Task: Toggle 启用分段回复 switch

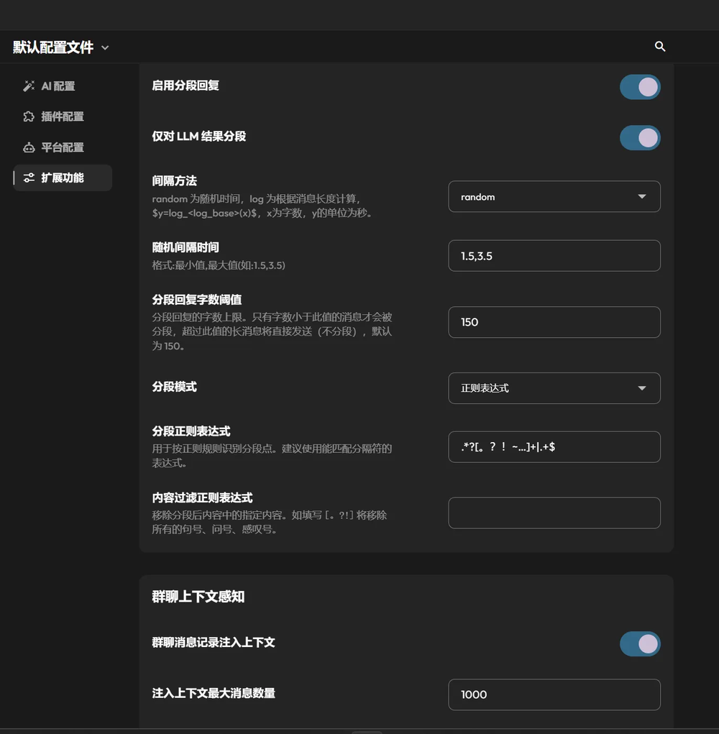Action: [x=640, y=87]
